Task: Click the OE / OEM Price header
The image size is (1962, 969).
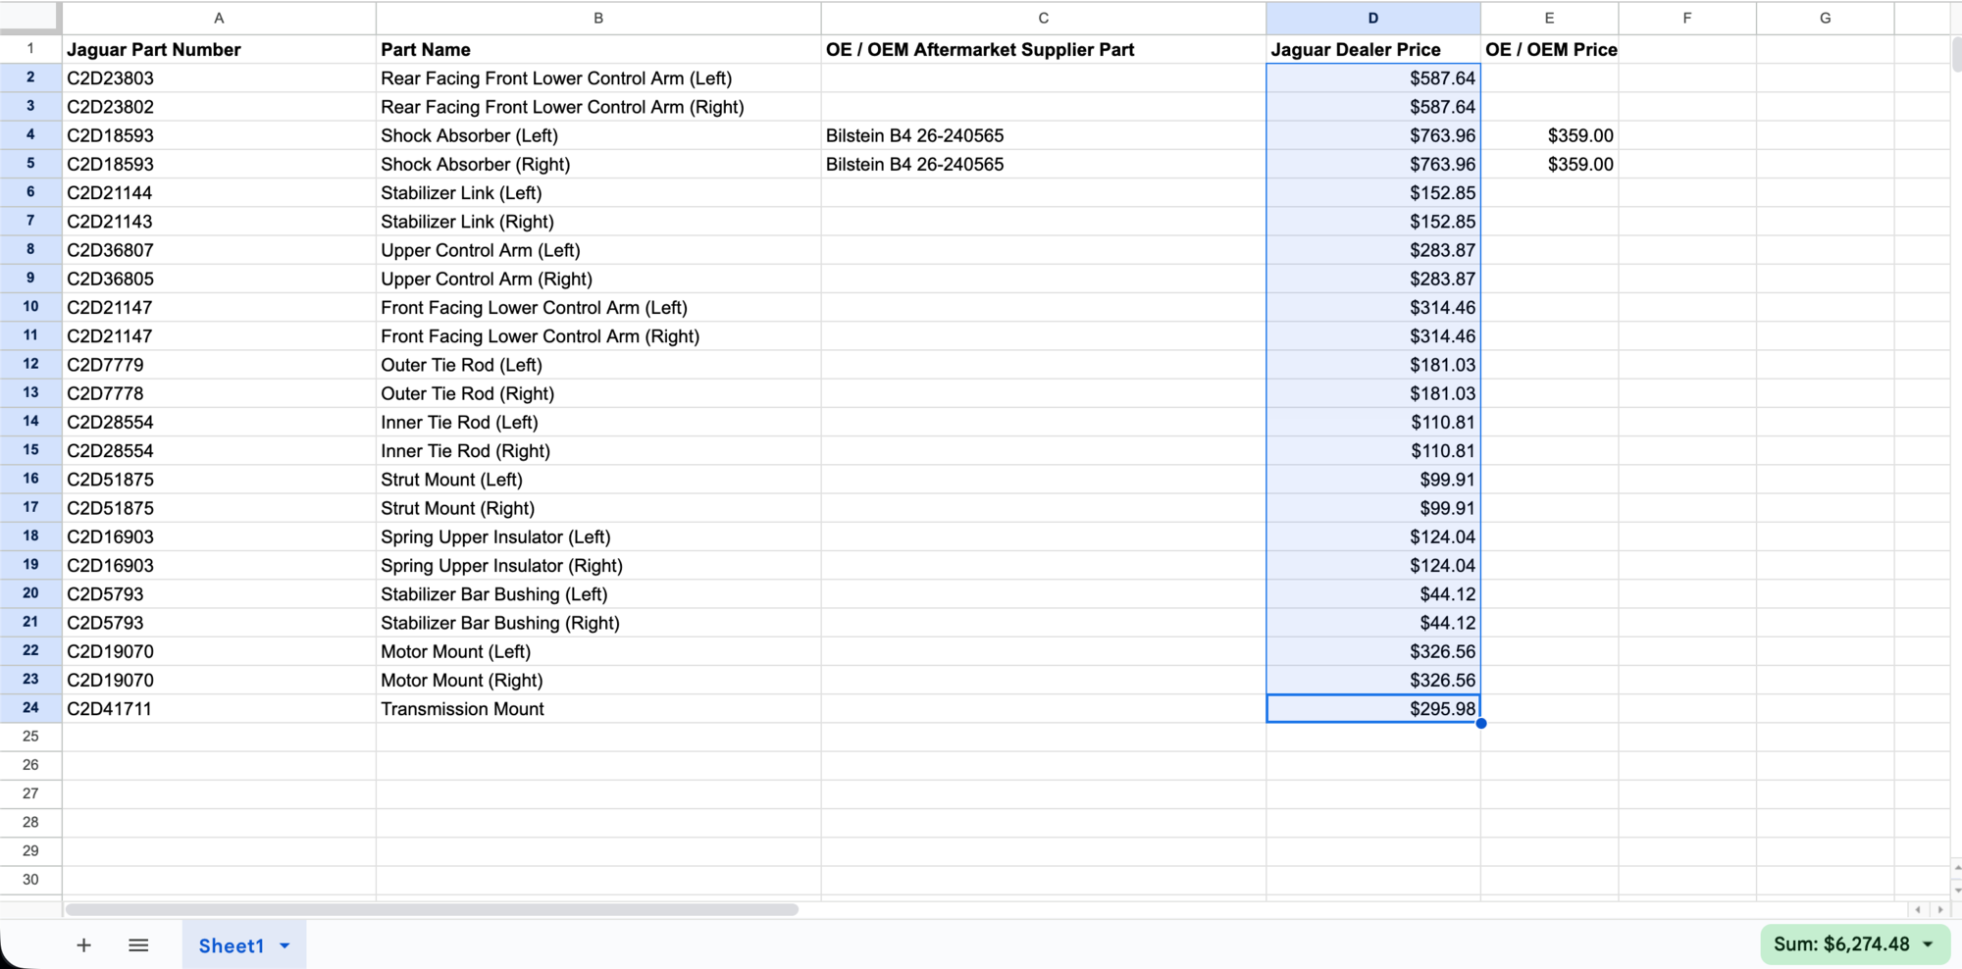Action: (x=1549, y=50)
